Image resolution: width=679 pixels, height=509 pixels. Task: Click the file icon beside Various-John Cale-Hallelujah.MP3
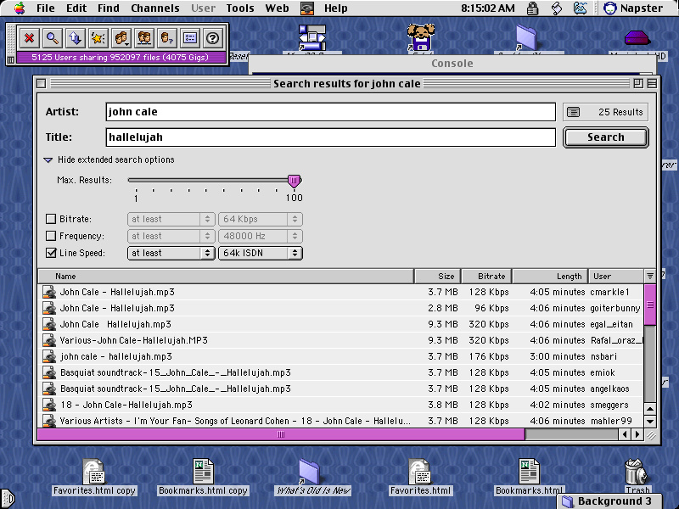point(49,340)
